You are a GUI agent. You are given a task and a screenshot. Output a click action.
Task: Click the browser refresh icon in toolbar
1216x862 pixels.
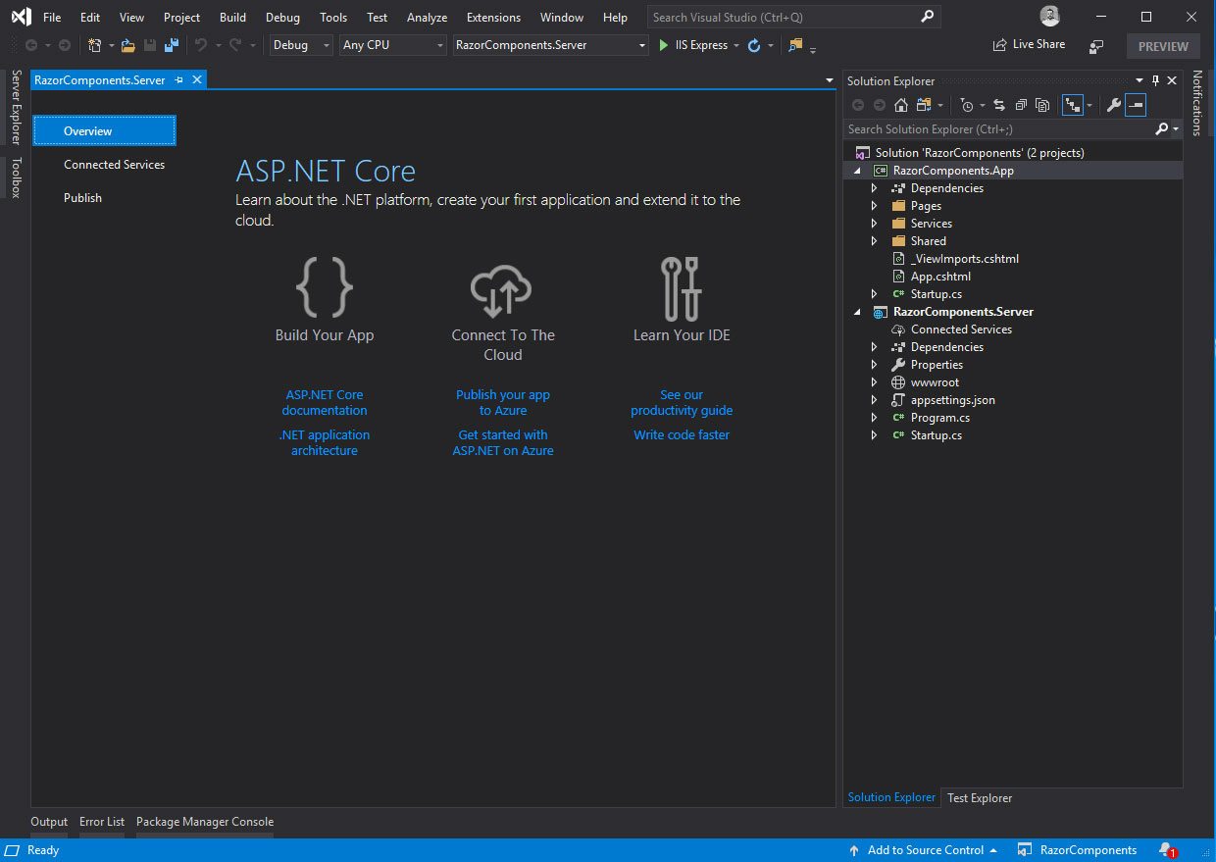[754, 45]
